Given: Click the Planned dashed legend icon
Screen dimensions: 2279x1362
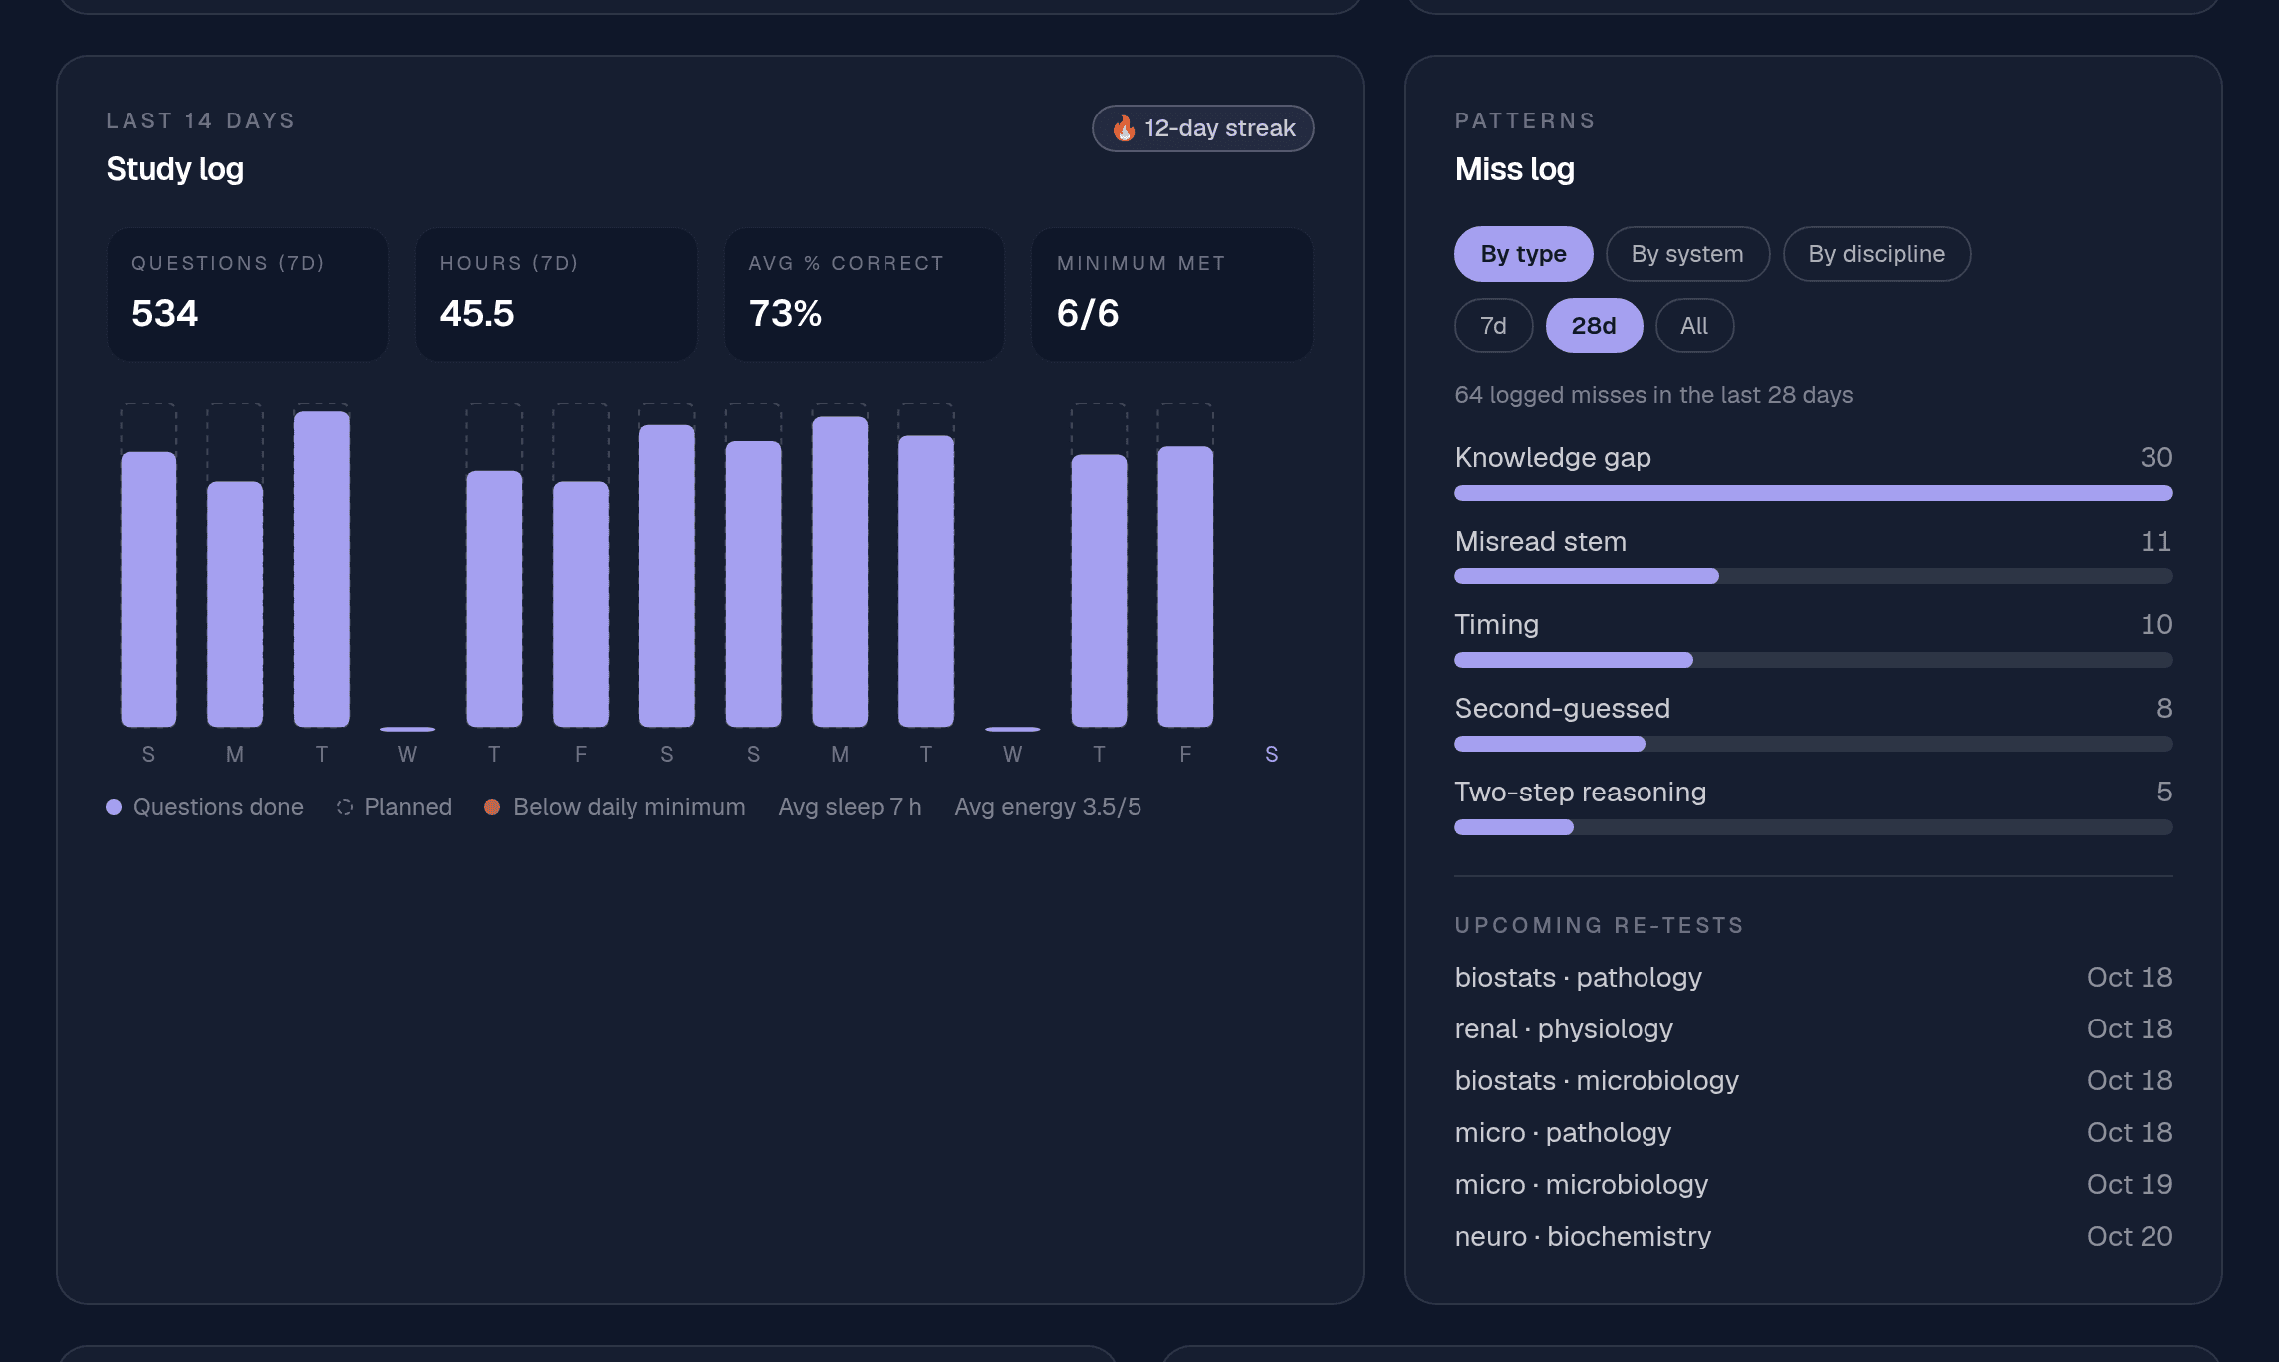Looking at the screenshot, I should tap(345, 807).
